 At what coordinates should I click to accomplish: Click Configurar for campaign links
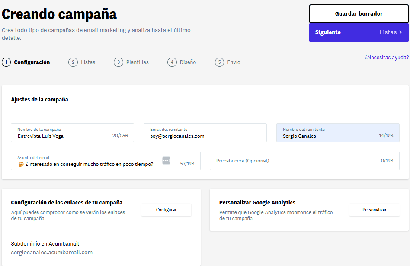166,210
